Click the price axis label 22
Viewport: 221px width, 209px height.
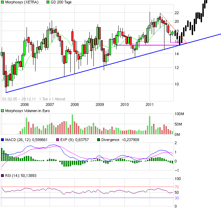point(177,13)
